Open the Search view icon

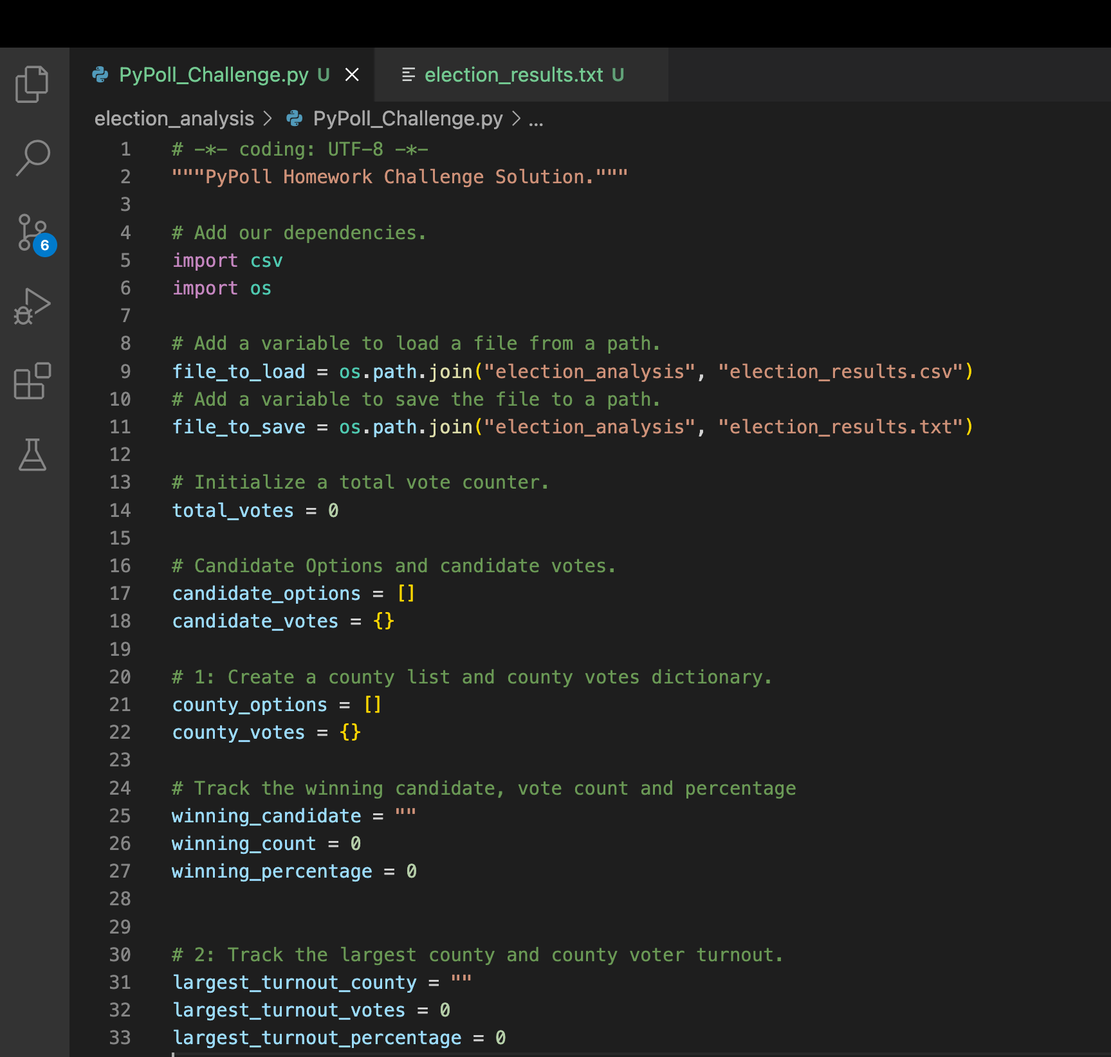click(32, 158)
